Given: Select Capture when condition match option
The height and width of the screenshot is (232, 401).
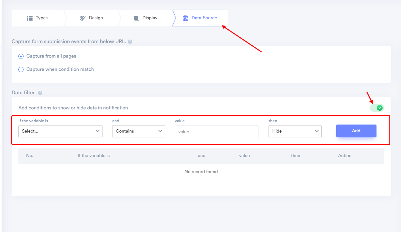Looking at the screenshot, I should (56, 69).
